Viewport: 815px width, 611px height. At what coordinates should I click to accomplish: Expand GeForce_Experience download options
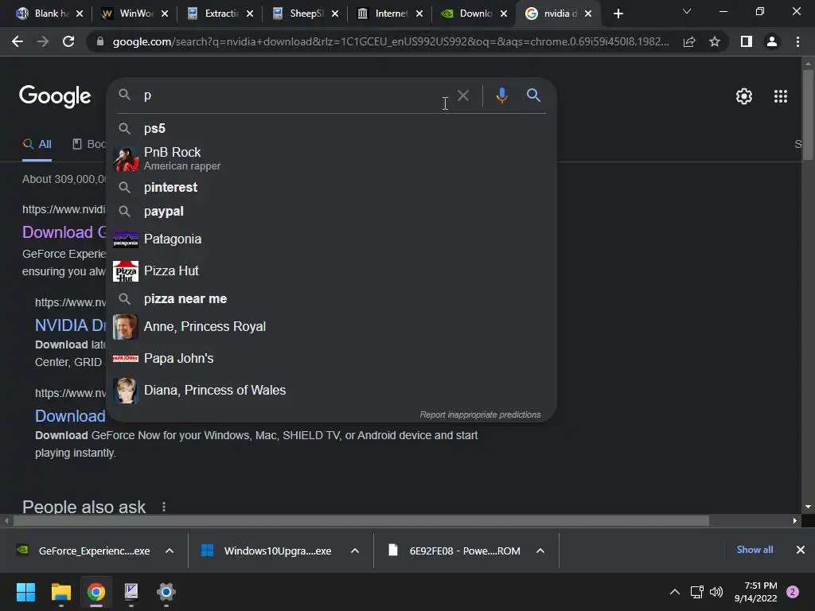pyautogui.click(x=170, y=551)
